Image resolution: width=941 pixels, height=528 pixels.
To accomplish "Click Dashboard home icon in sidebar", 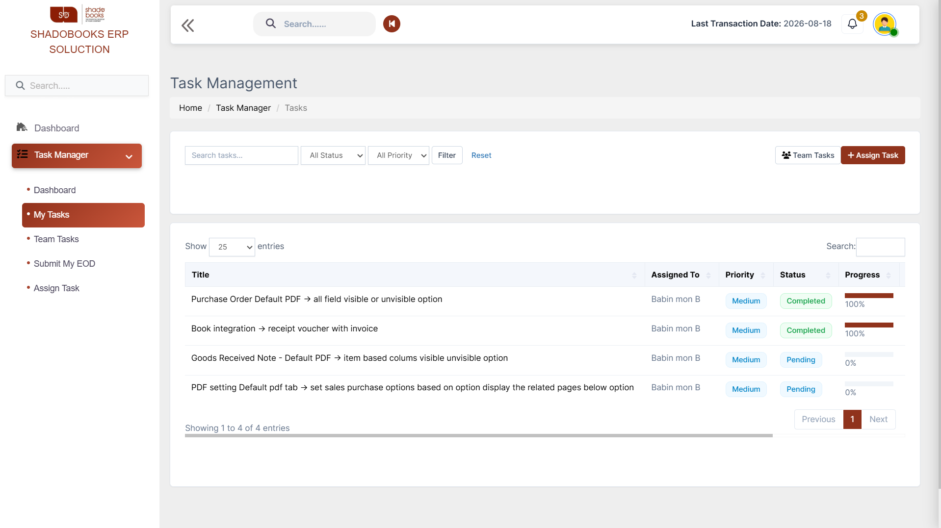I will pos(22,127).
